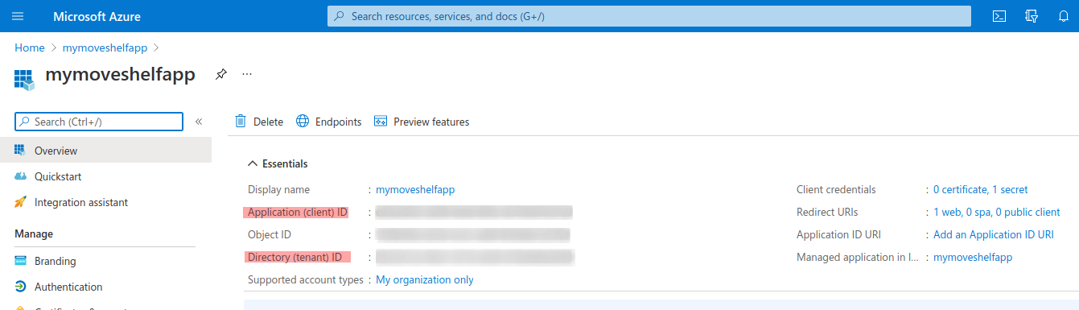The height and width of the screenshot is (310, 1079).
Task: Click the Object ID label
Action: point(270,234)
